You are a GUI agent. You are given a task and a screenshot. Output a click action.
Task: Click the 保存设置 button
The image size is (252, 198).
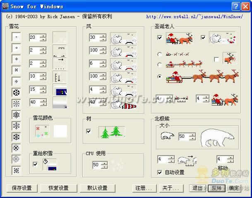[22, 188]
